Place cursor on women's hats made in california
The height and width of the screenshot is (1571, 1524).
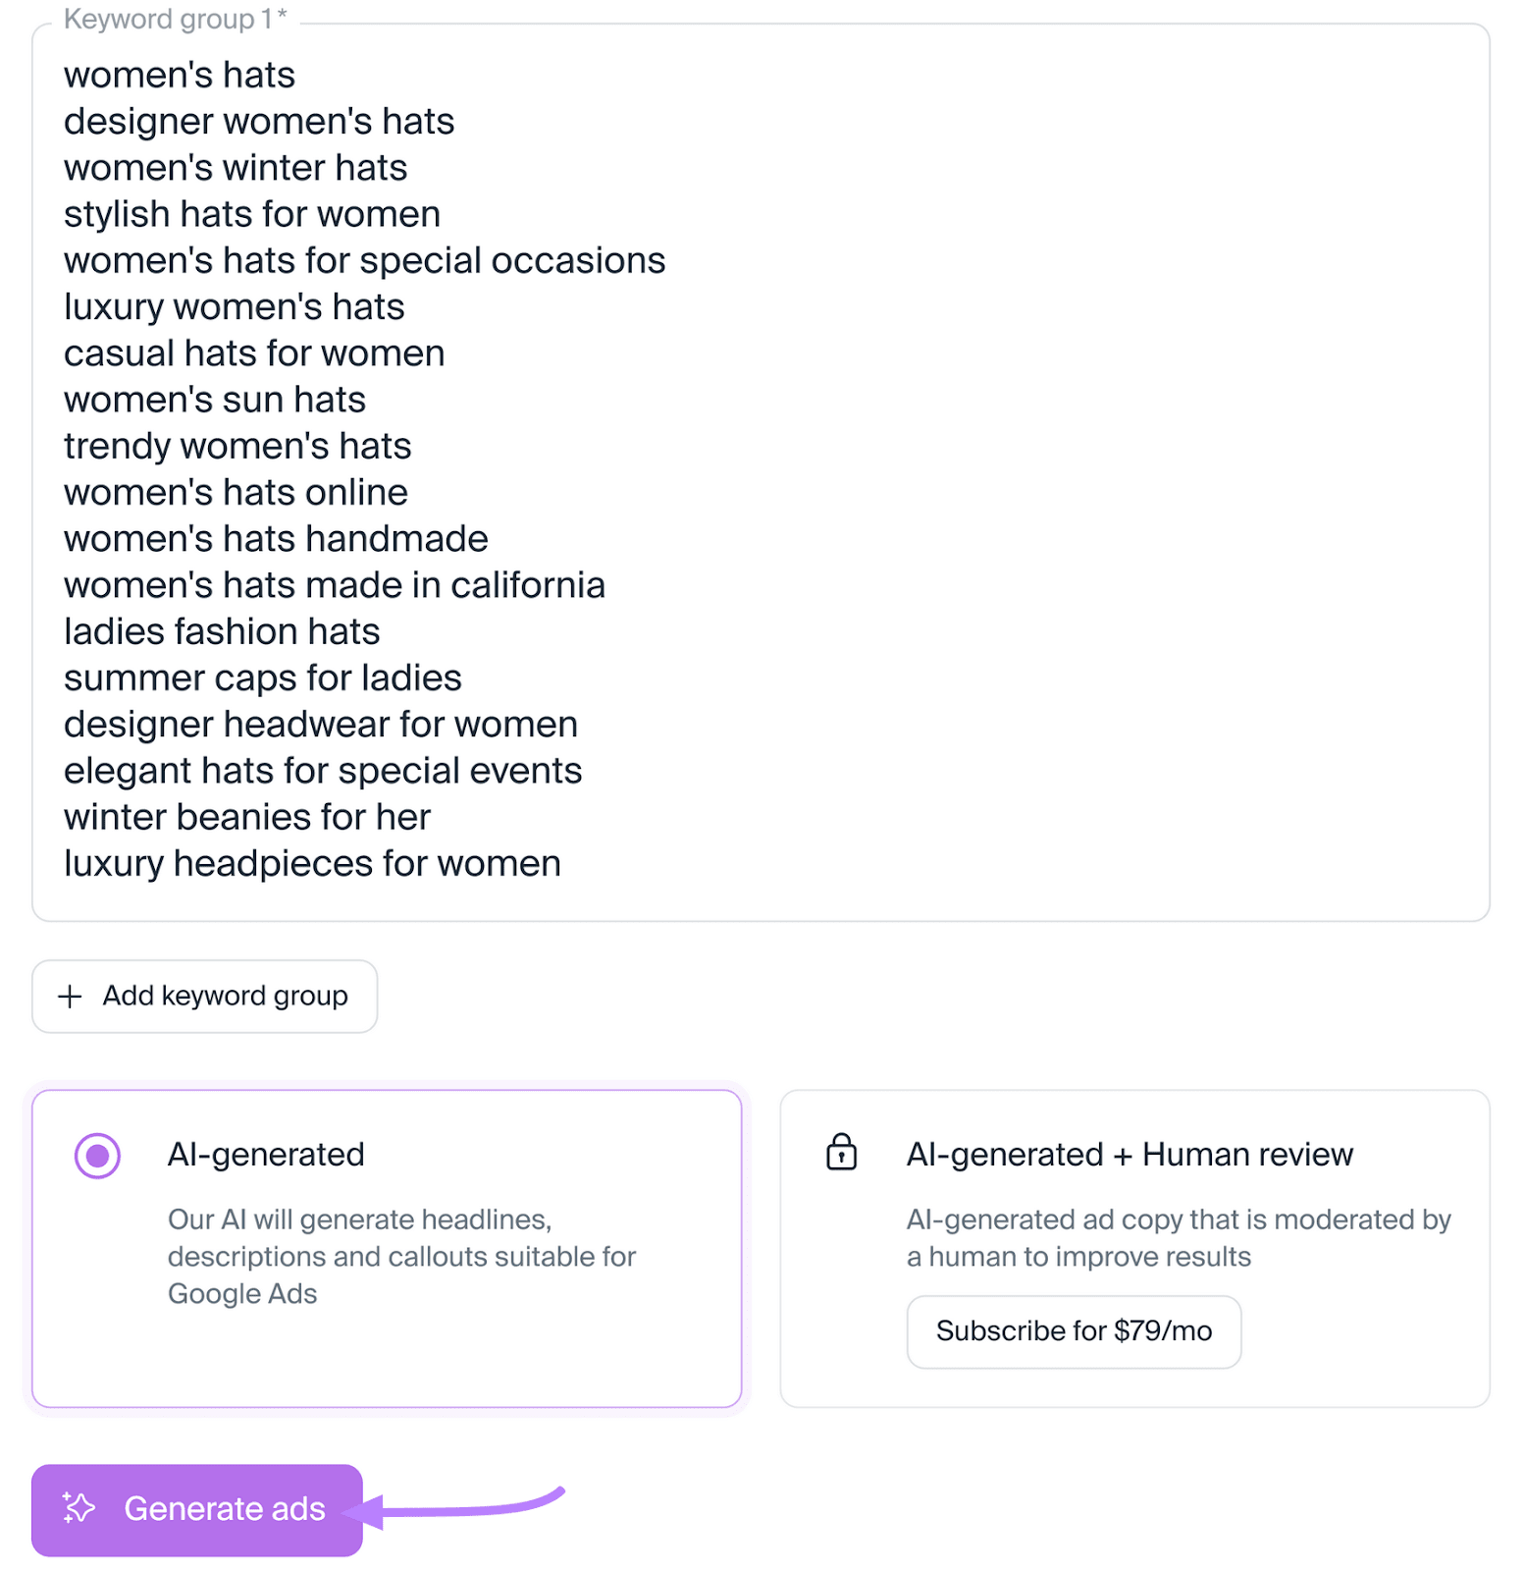[335, 584]
